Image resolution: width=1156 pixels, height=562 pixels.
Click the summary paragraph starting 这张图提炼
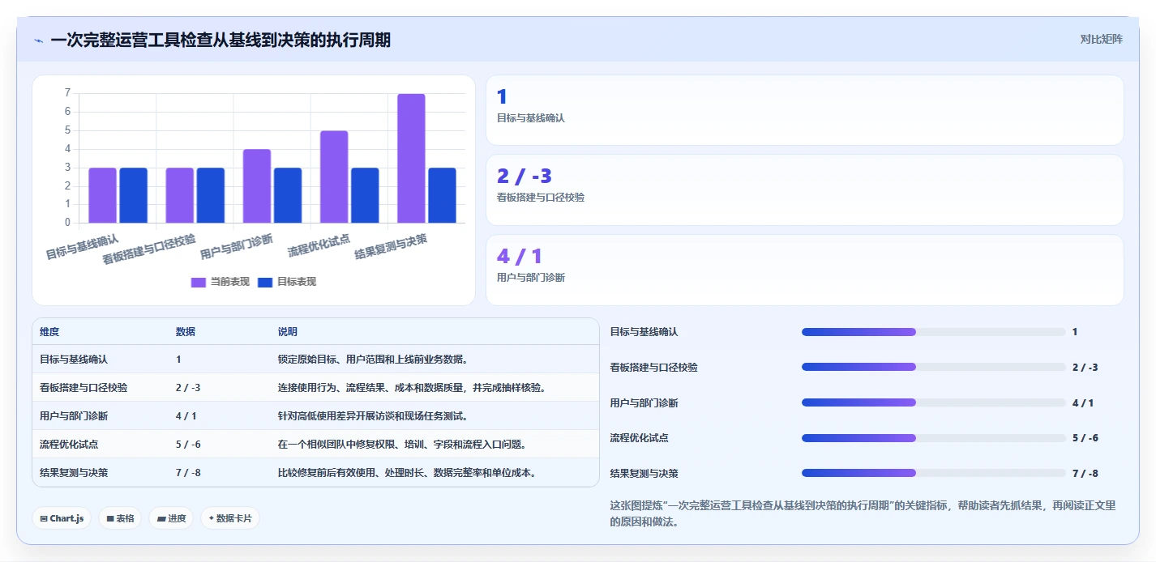863,513
